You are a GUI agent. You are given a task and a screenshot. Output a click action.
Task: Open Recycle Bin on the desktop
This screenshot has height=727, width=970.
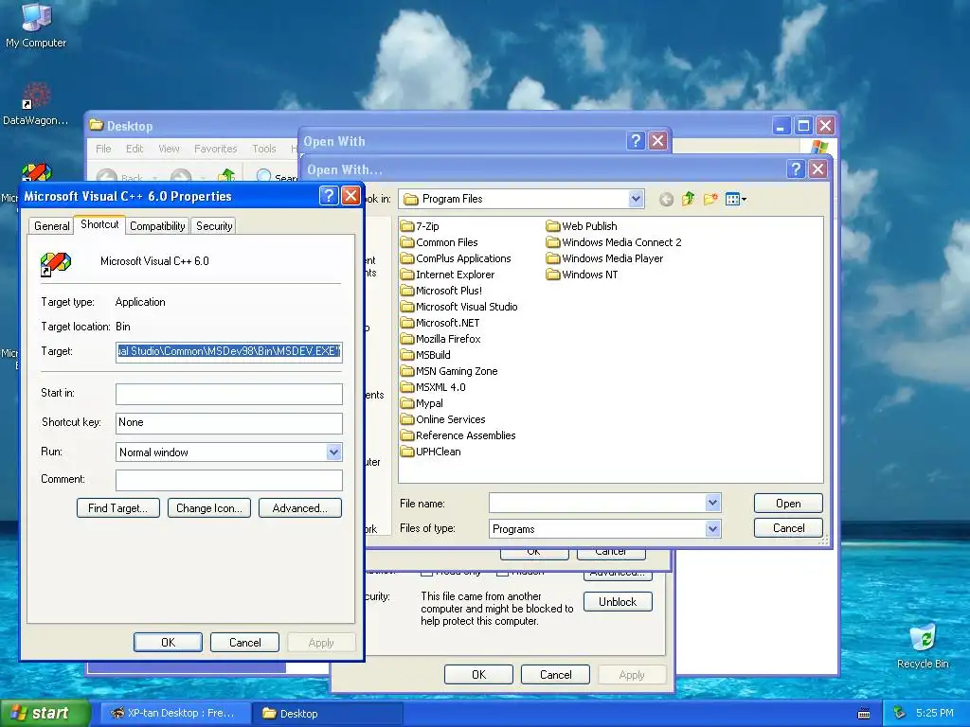923,647
